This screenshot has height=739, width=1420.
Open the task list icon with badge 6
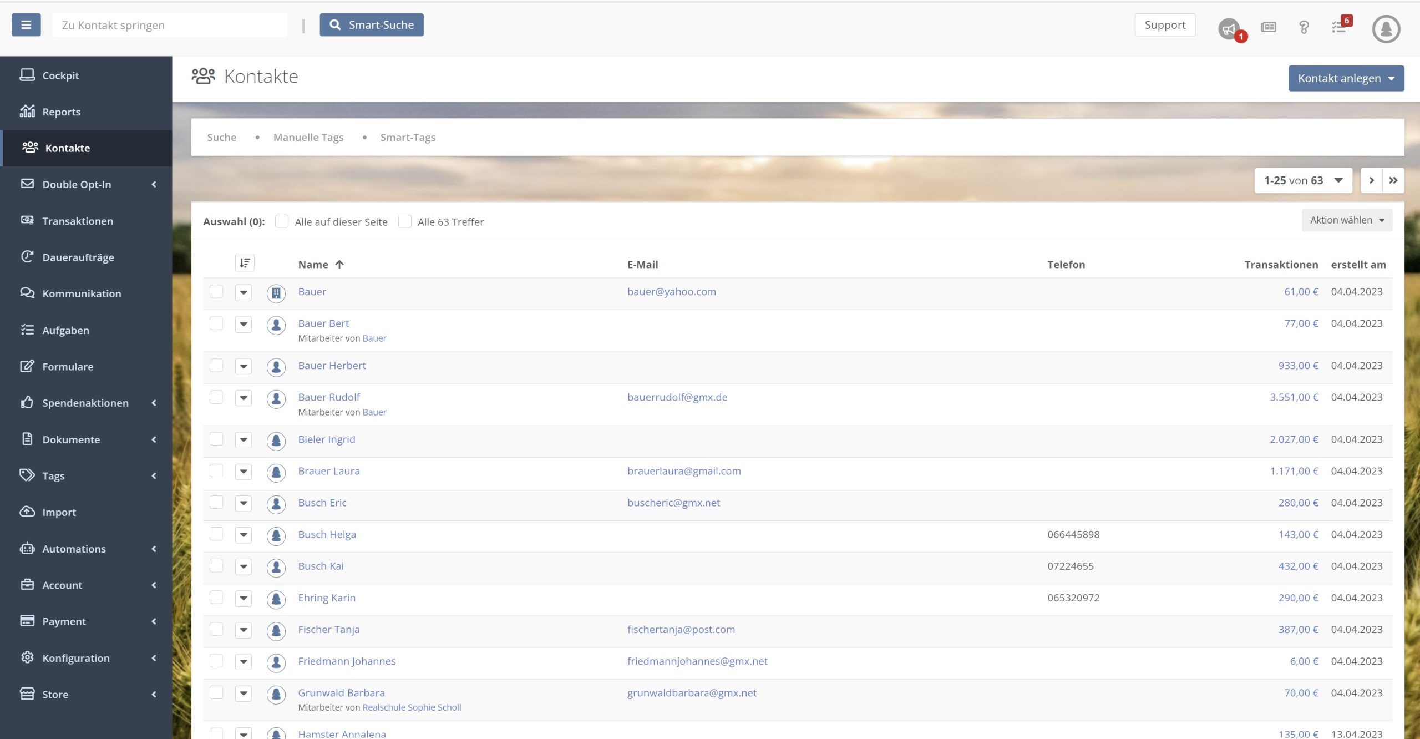coord(1339,27)
